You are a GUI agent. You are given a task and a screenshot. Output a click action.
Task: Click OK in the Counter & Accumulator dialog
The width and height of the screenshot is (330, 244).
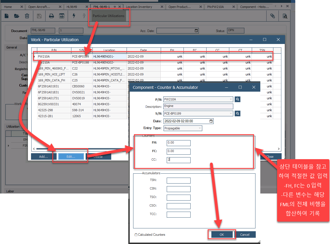(222, 235)
